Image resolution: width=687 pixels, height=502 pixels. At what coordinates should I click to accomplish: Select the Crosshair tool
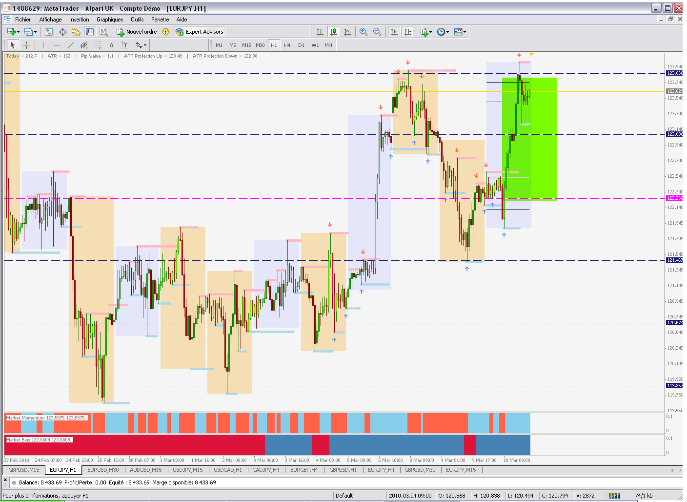point(26,45)
